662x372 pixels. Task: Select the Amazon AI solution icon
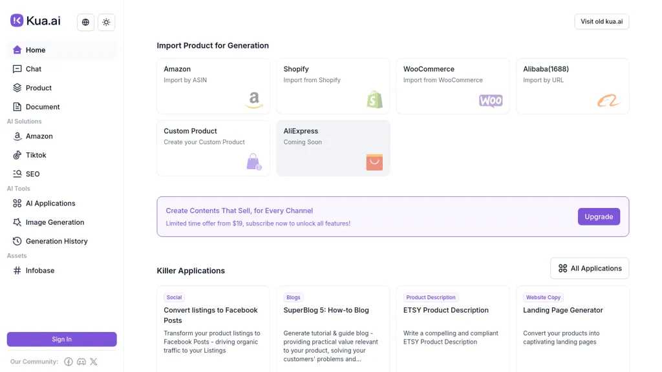click(x=16, y=136)
